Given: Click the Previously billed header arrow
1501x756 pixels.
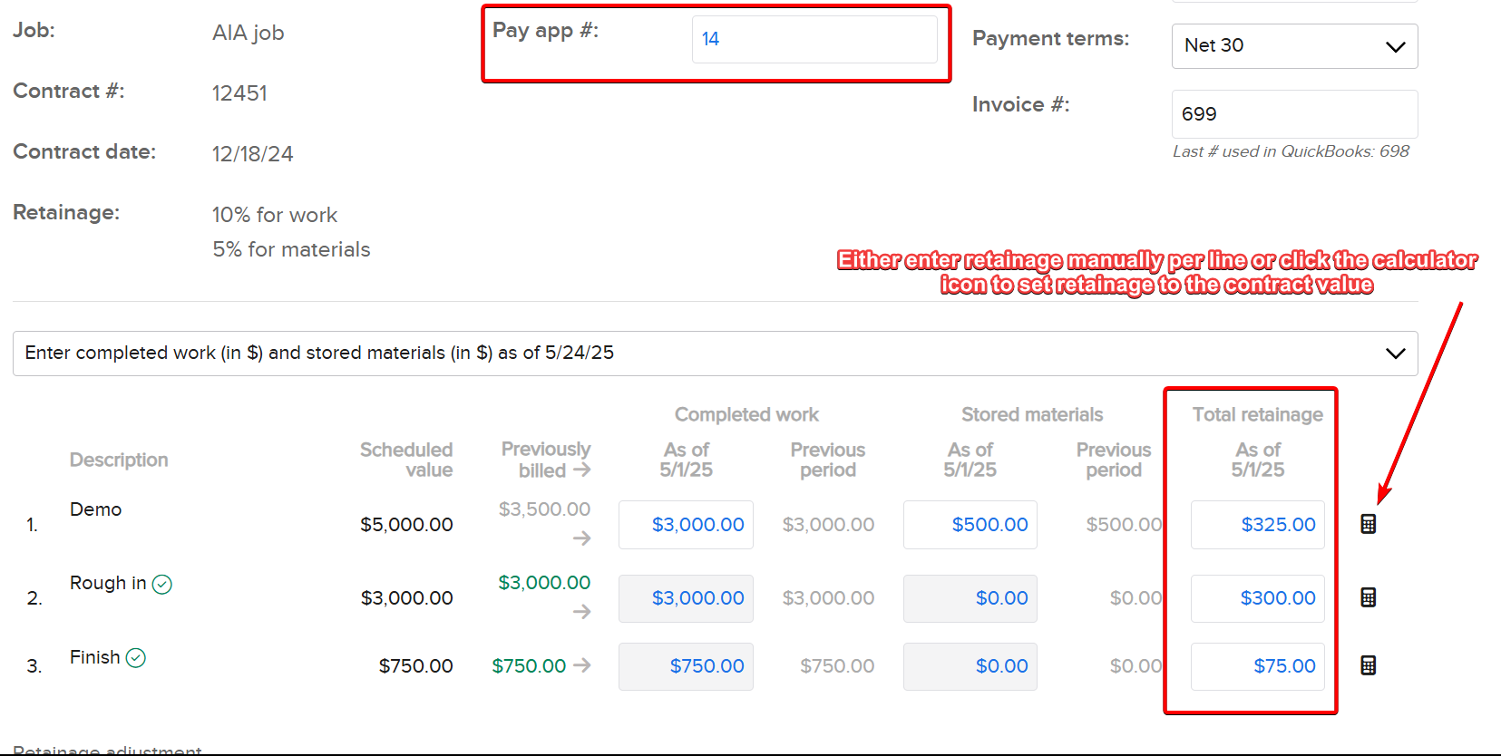Looking at the screenshot, I should tap(581, 470).
